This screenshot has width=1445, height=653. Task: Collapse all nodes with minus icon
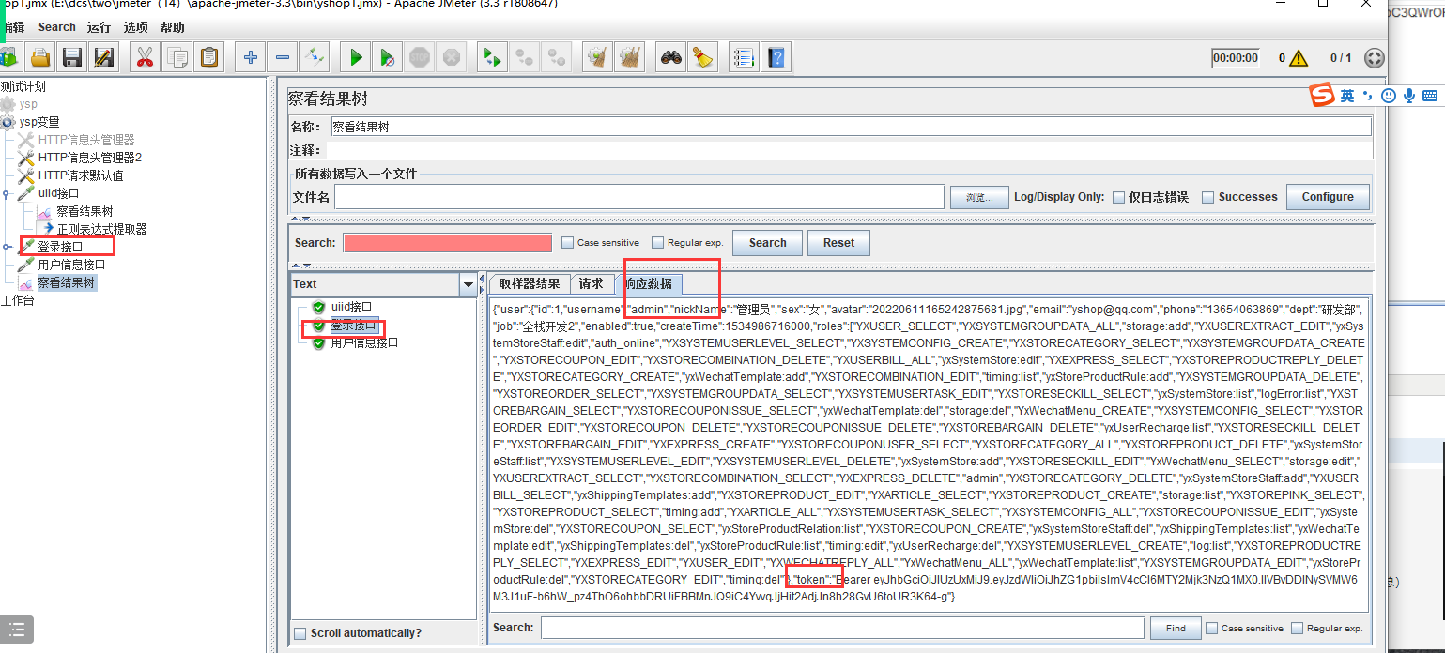[x=283, y=58]
